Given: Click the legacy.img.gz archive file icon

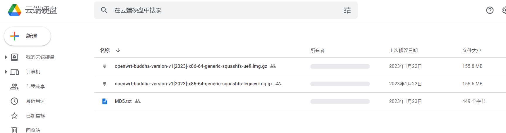Looking at the screenshot, I should [105, 84].
